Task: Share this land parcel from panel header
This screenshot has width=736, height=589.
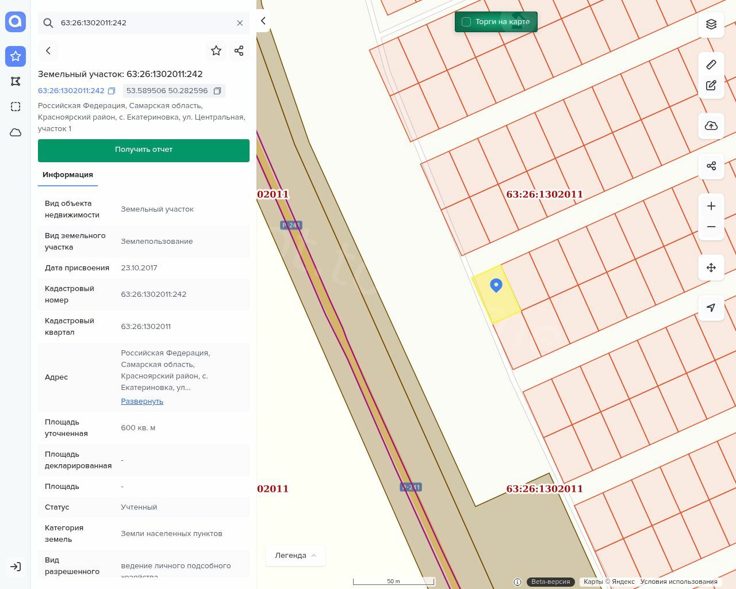Action: click(239, 51)
